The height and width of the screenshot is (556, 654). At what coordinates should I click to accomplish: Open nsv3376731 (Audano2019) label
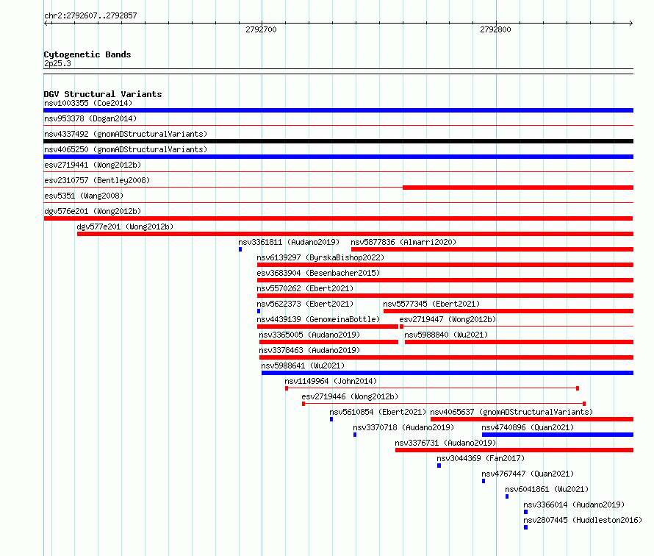point(445,443)
